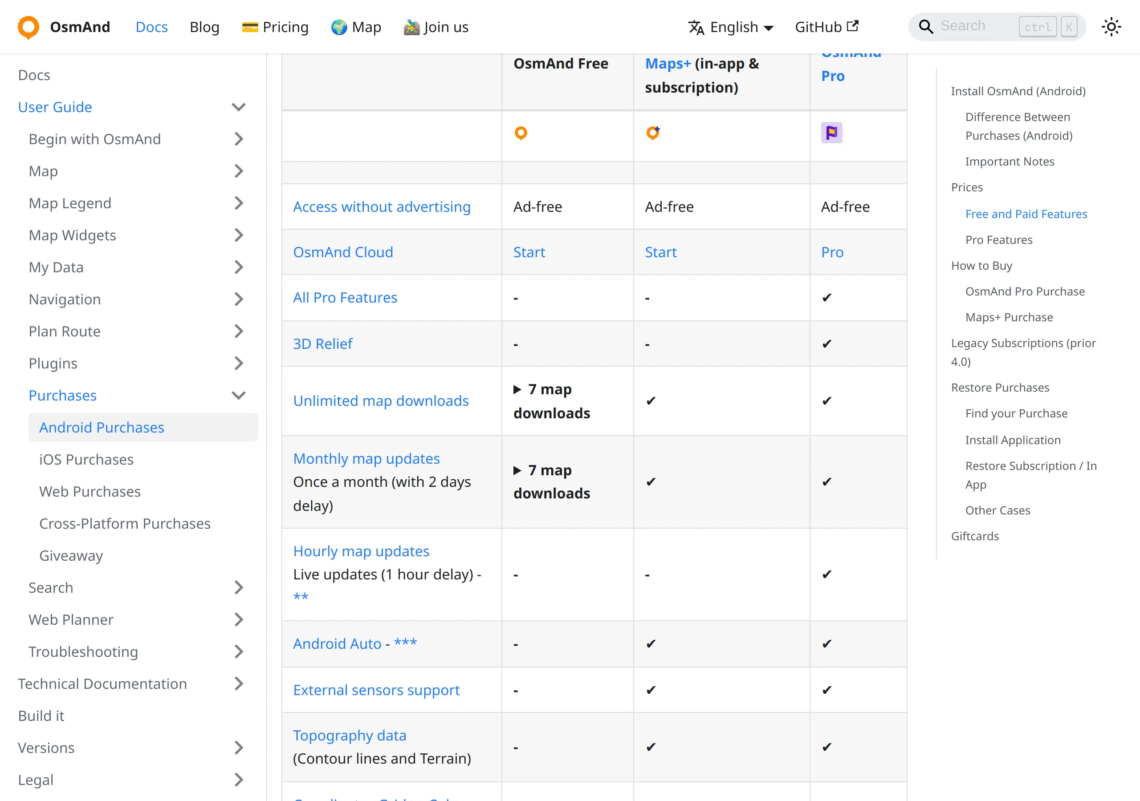
Task: Open the Docs navbar item
Action: coord(151,27)
